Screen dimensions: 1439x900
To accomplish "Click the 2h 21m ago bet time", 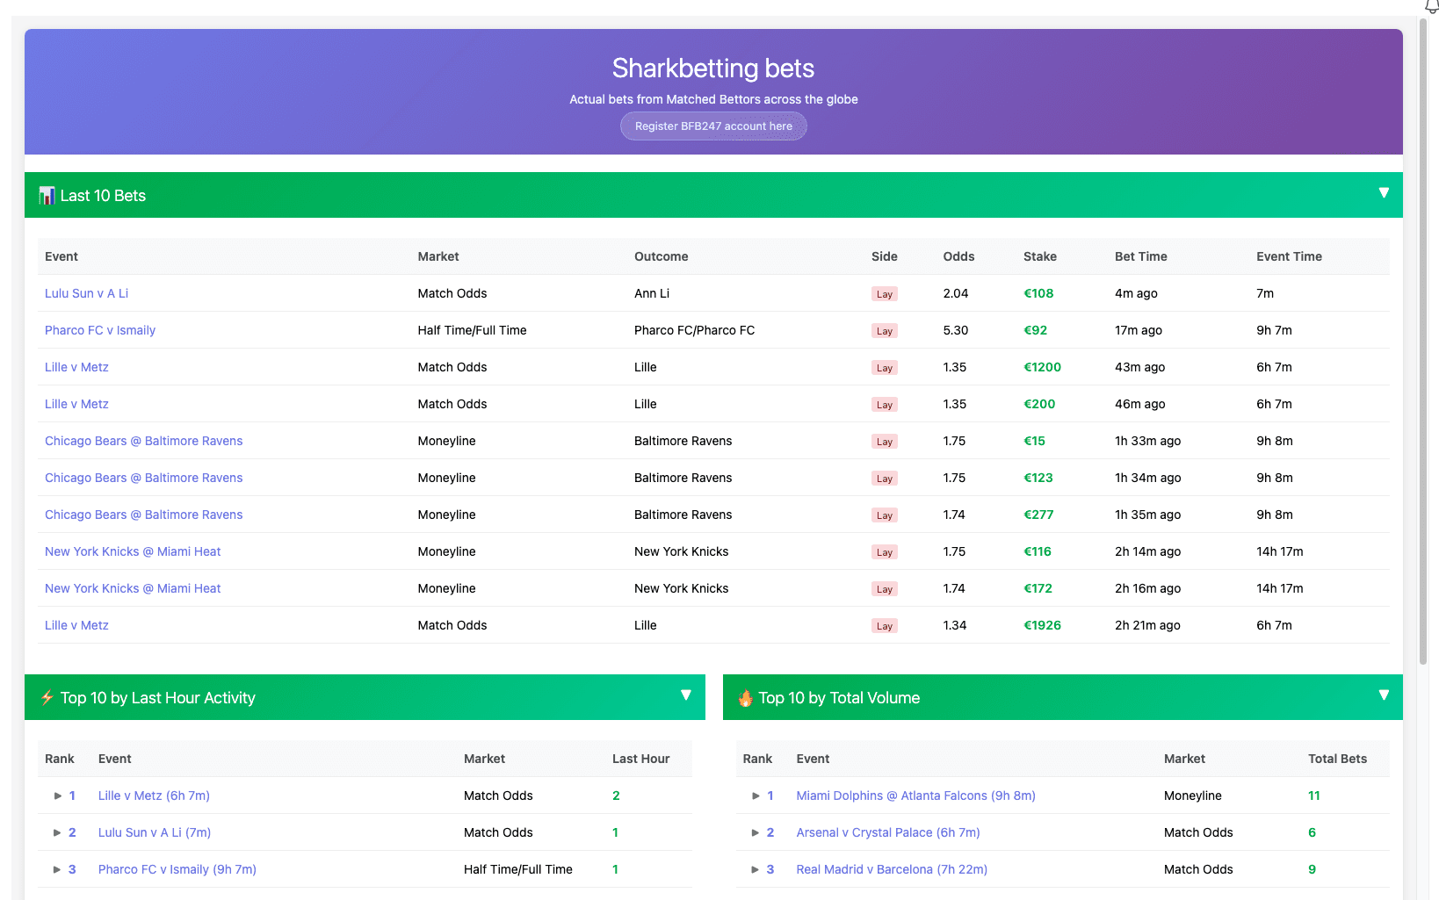I will (1147, 625).
